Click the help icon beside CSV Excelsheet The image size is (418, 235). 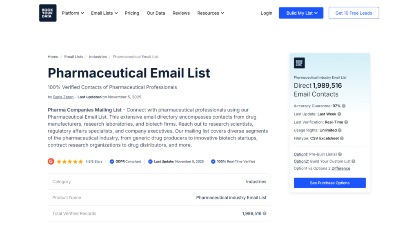click(x=342, y=138)
